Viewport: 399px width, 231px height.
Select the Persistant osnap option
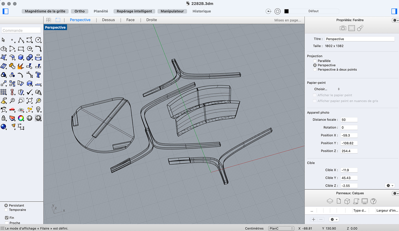6,205
